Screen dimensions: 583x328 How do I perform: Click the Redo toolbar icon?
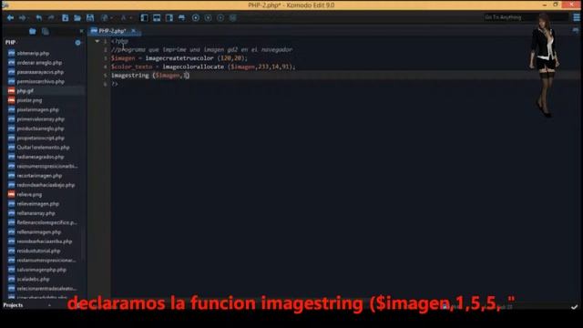pos(51,17)
